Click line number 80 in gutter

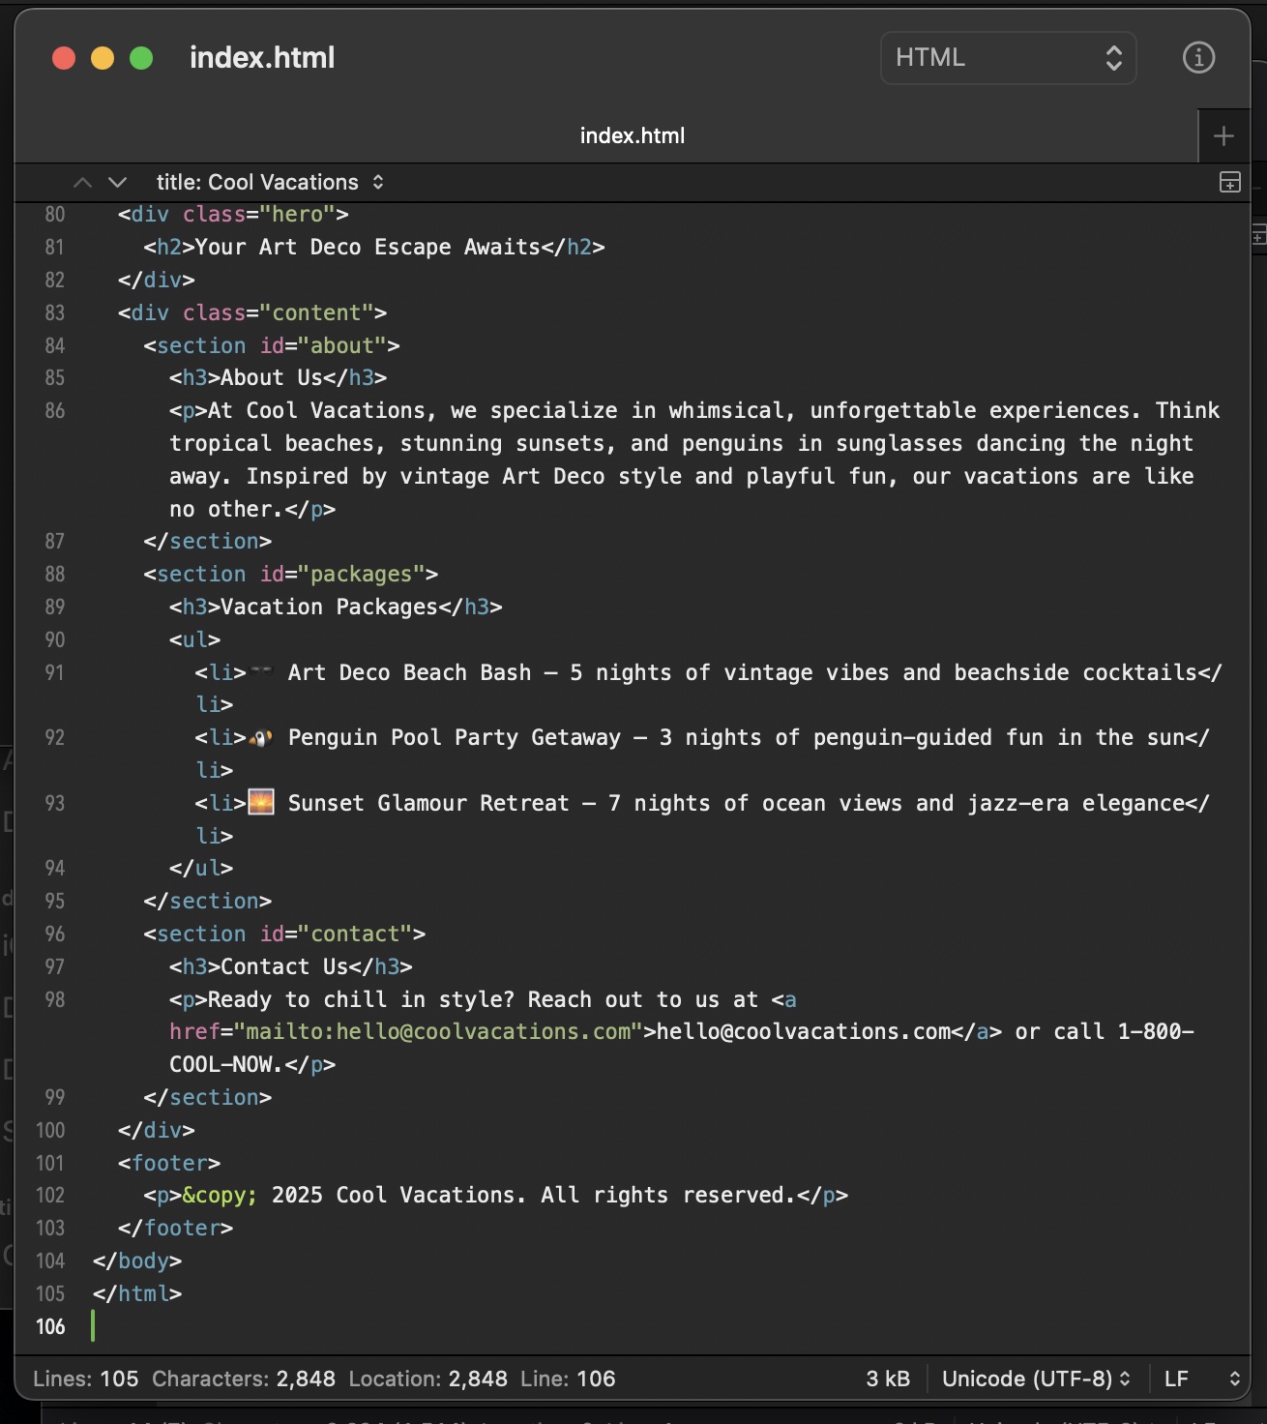pos(55,215)
